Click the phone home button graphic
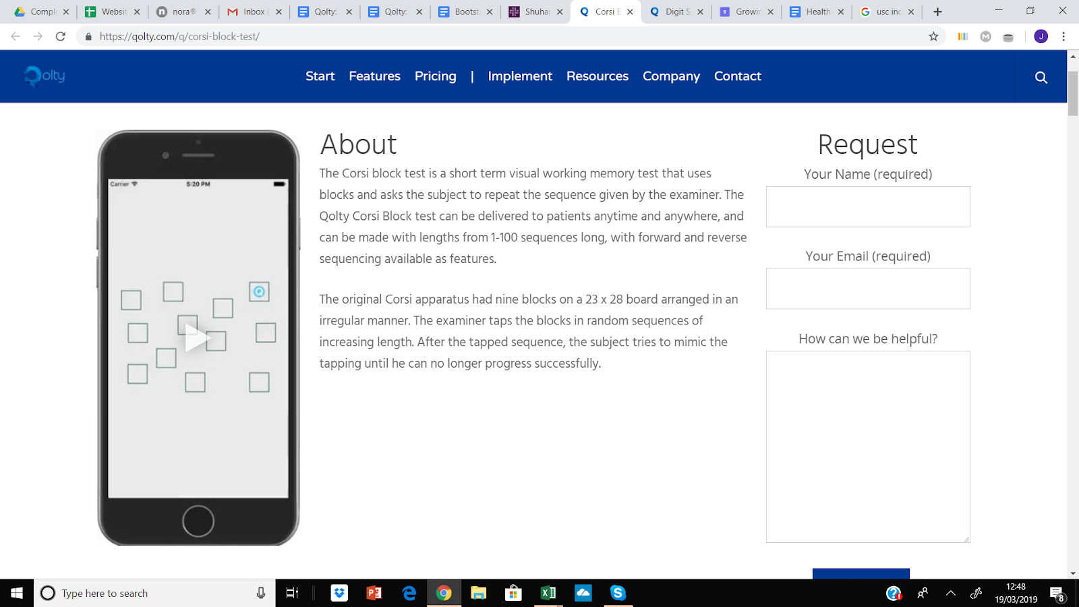Viewport: 1079px width, 607px height. 198,521
